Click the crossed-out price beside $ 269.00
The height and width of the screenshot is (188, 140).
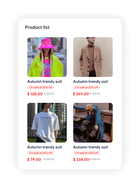pyautogui.click(x=95, y=94)
